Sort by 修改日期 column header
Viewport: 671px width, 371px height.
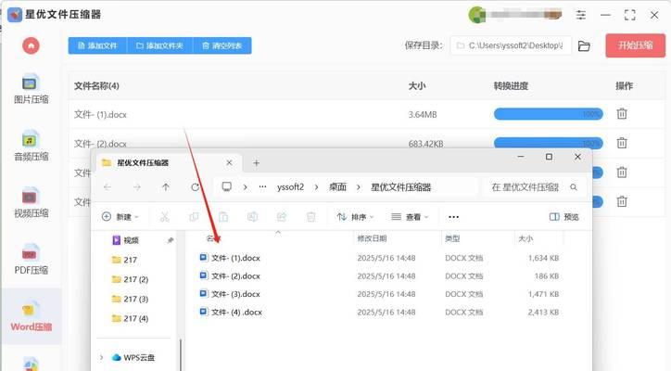tap(372, 238)
